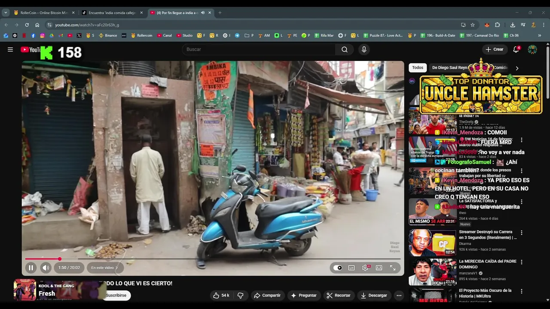This screenshot has width=550, height=309.
Task: Open the 'Streamer Destruyó su Carrera' video thumbnail
Action: pyautogui.click(x=432, y=242)
